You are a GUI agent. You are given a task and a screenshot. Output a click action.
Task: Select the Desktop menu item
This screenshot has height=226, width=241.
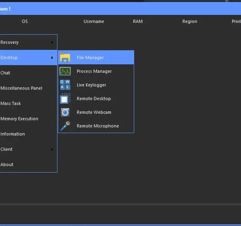click(29, 58)
